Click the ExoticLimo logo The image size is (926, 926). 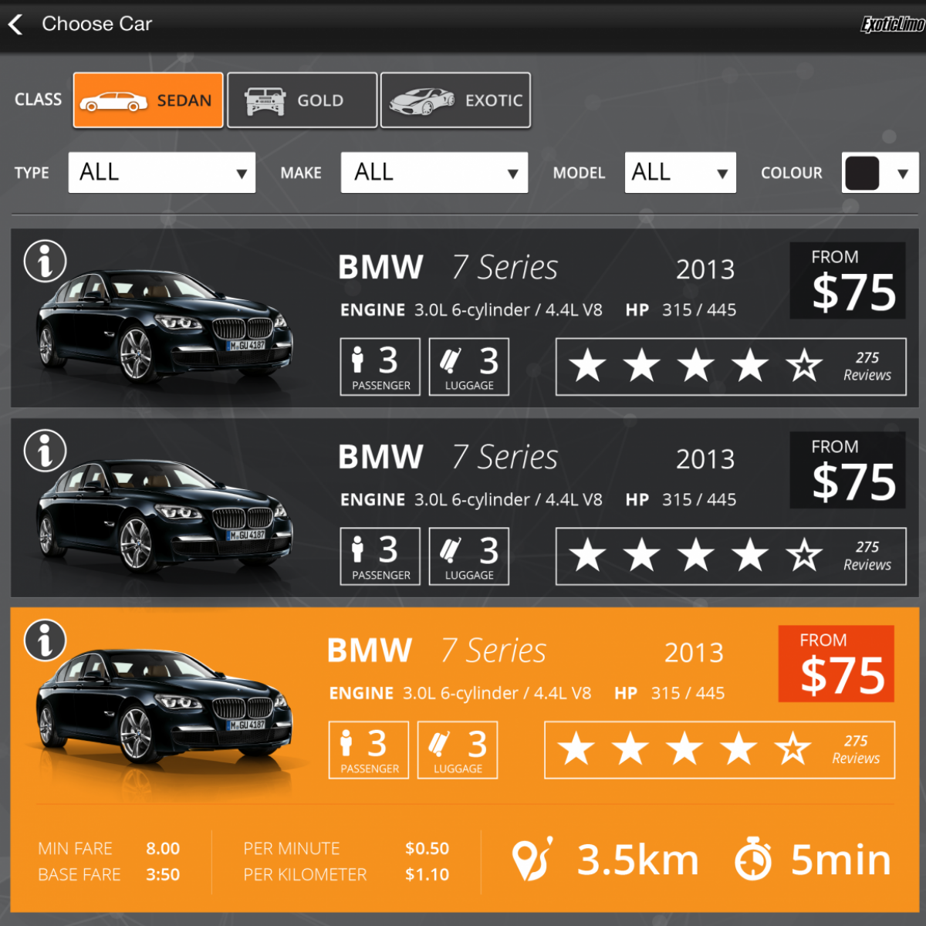pyautogui.click(x=892, y=25)
